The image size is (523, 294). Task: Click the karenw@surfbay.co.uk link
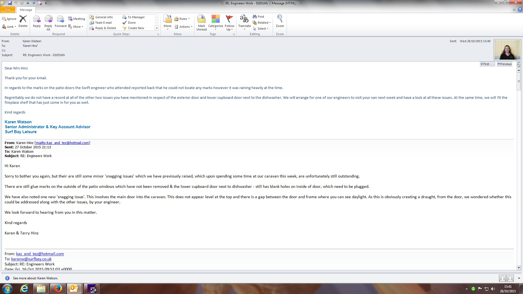(x=31, y=259)
